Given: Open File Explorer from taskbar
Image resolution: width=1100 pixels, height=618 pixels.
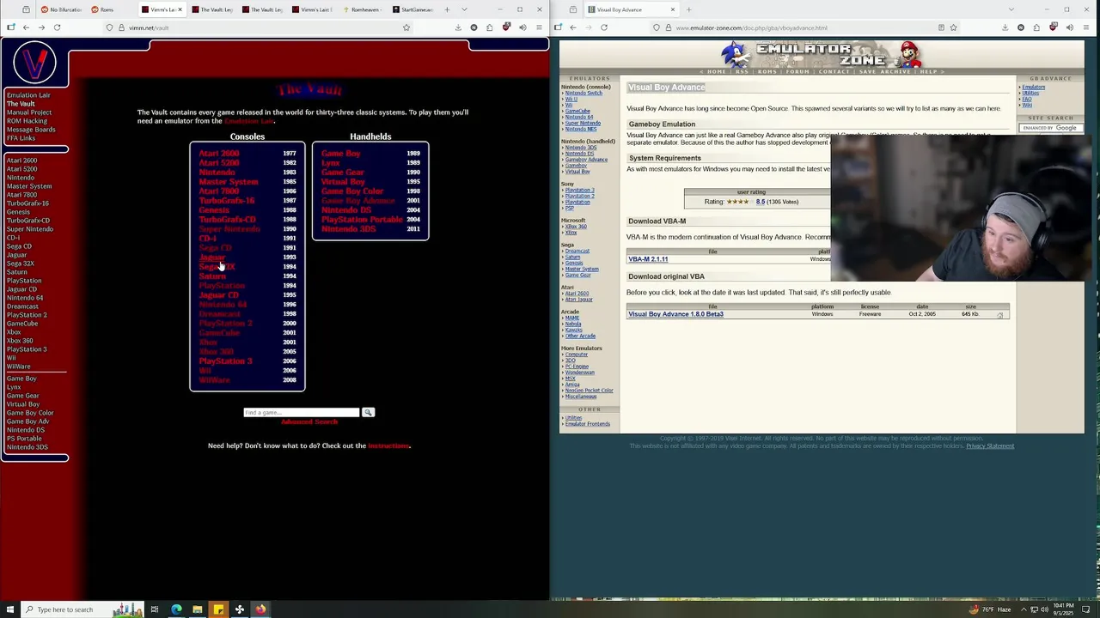Looking at the screenshot, I should pos(197,609).
